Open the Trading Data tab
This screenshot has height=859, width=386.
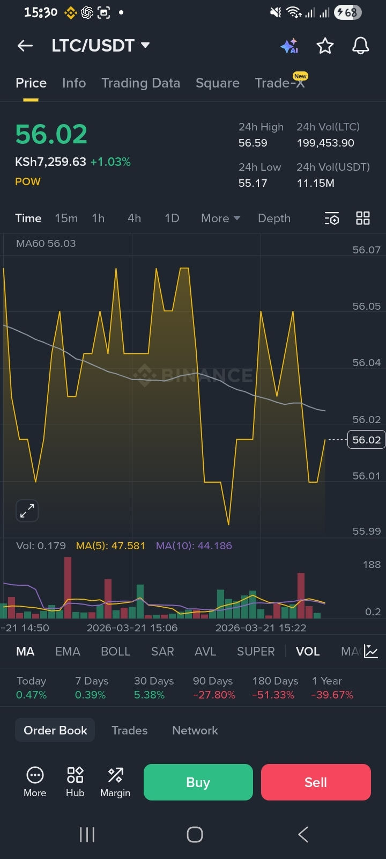(x=140, y=83)
